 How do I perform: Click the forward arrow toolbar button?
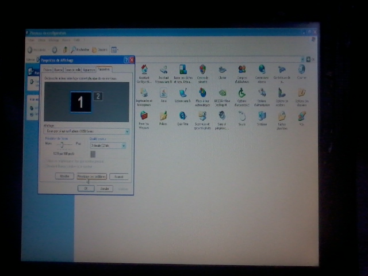[x=55, y=50]
